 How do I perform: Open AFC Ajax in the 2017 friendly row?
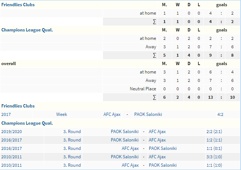coord(112,114)
